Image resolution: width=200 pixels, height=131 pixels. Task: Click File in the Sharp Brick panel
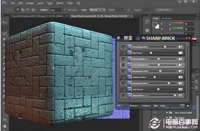click(119, 106)
